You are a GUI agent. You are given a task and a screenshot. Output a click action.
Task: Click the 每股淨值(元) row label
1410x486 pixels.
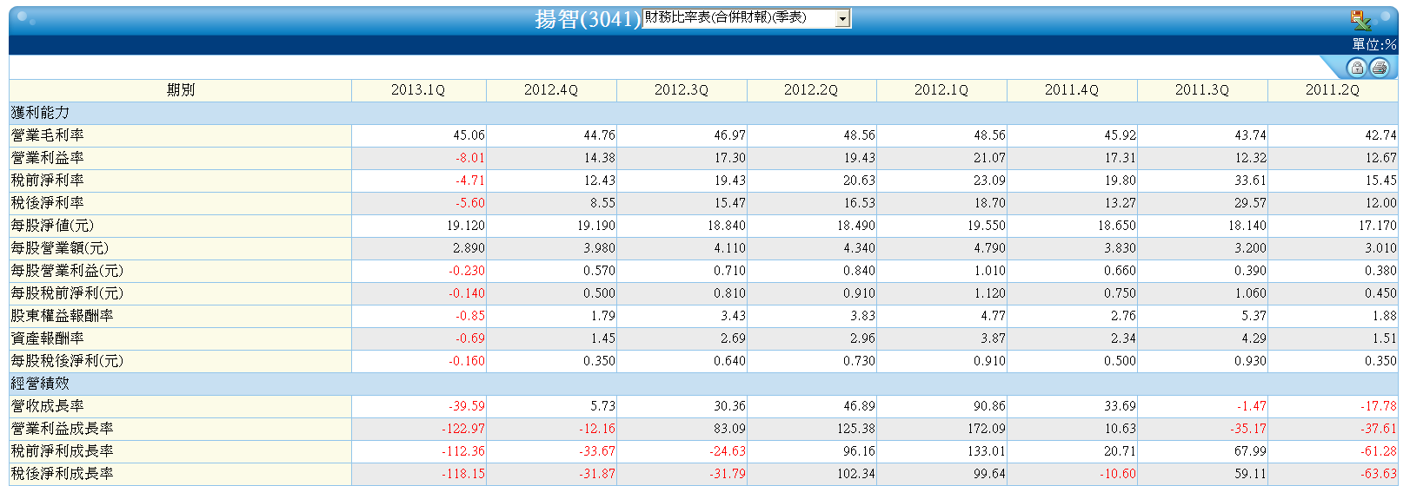pyautogui.click(x=52, y=226)
